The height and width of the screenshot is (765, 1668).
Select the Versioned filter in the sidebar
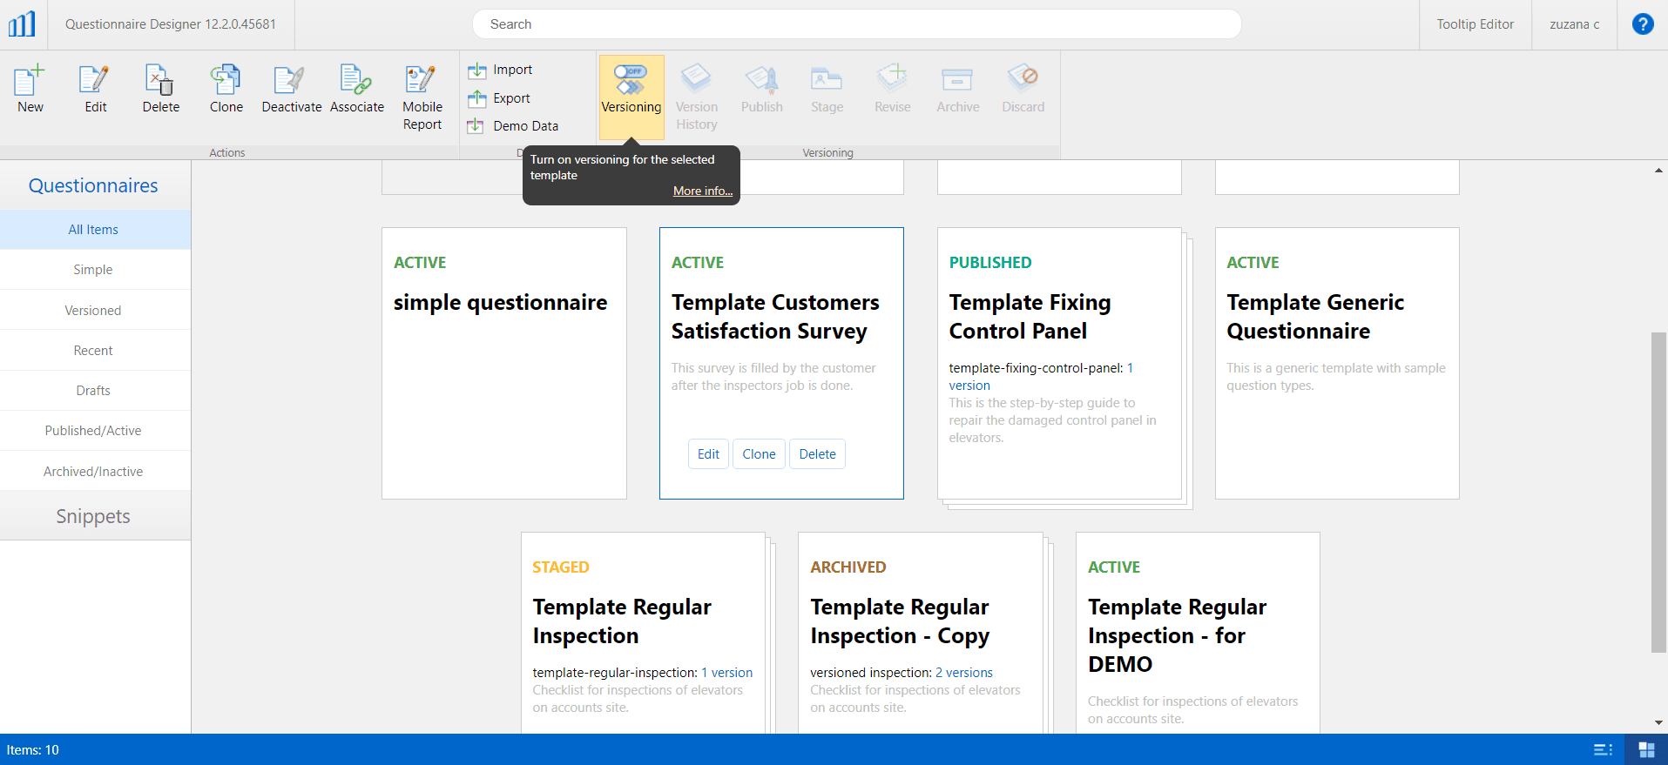click(93, 310)
